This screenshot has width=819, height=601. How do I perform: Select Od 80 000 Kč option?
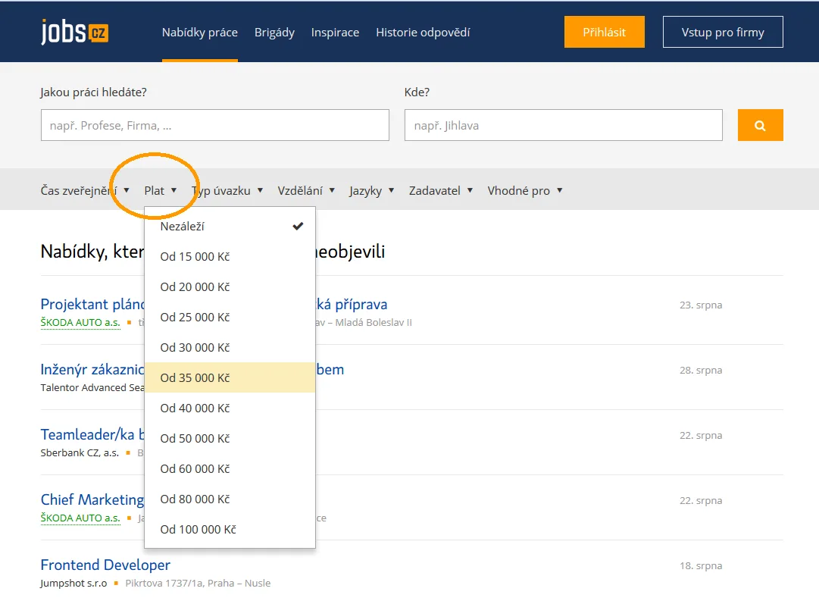[230, 499]
